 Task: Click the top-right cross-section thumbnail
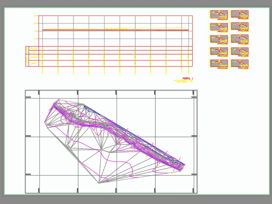[239, 13]
